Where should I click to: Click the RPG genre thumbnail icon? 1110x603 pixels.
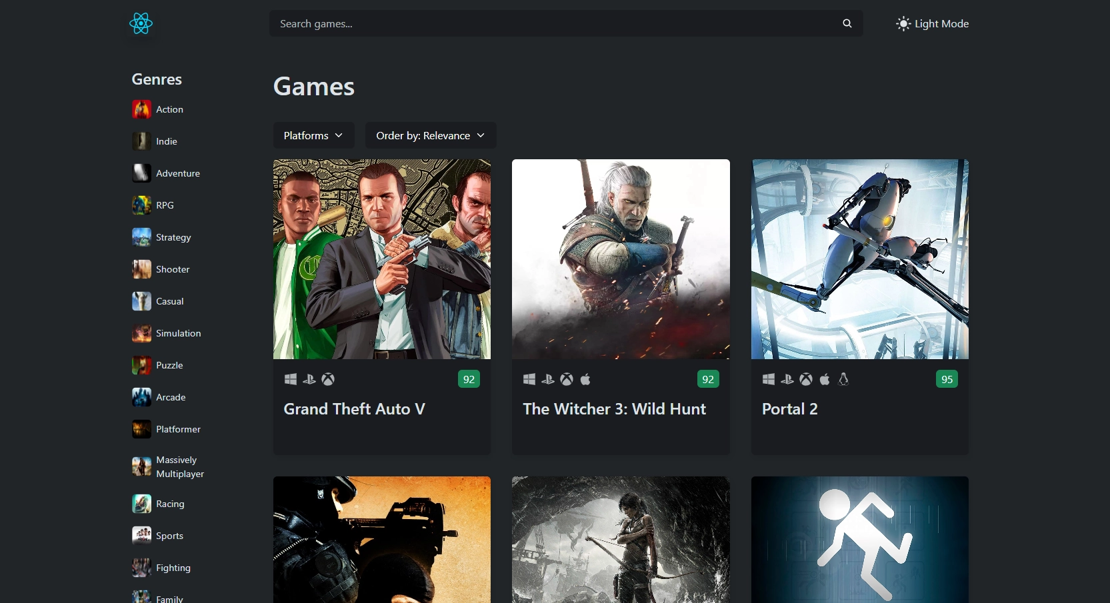[141, 205]
